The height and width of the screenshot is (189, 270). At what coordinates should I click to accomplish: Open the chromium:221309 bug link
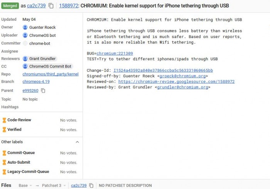click(x=115, y=53)
